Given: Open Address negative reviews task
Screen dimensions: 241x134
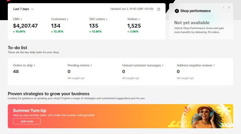Looking at the screenshot, I should pos(196,66).
